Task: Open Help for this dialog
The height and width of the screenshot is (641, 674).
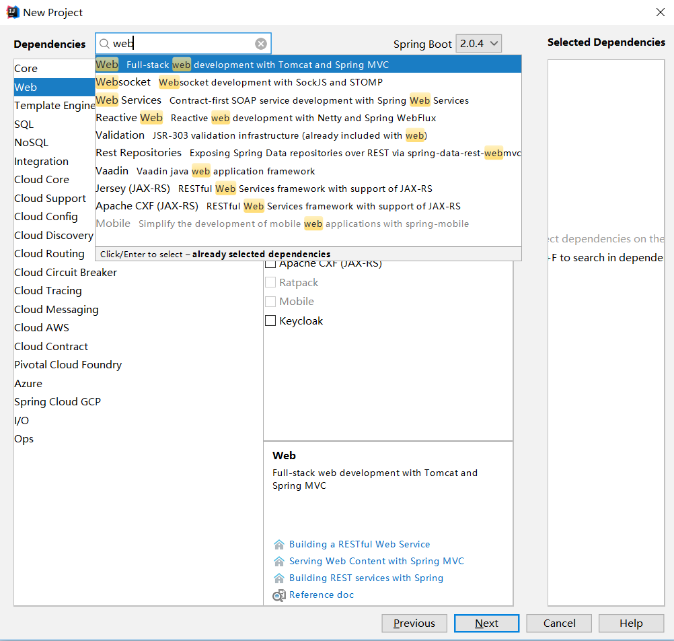Action: [631, 623]
